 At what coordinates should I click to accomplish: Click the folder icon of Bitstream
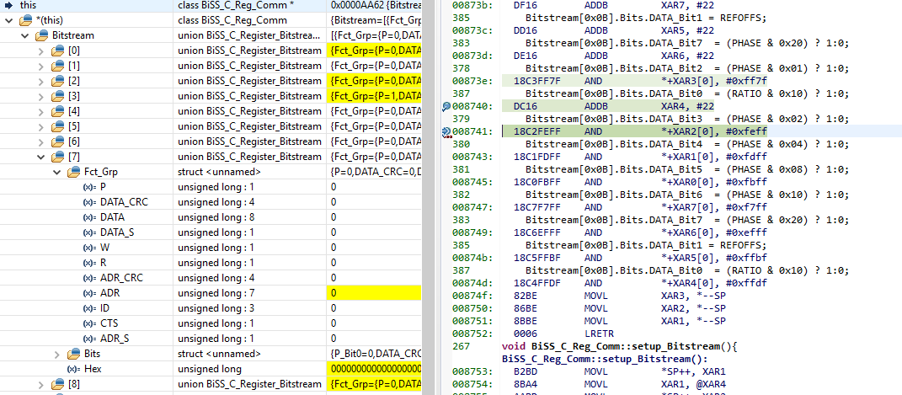point(41,35)
